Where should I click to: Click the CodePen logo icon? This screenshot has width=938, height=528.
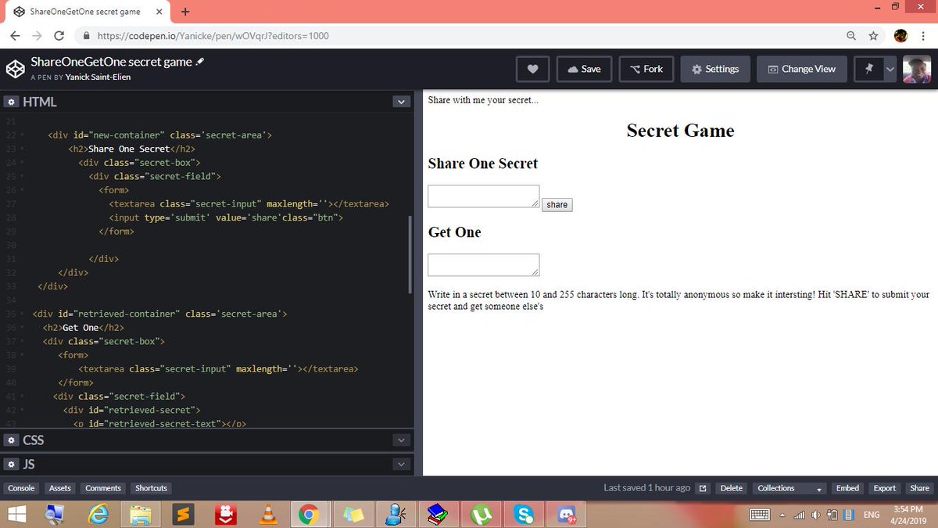(x=15, y=69)
